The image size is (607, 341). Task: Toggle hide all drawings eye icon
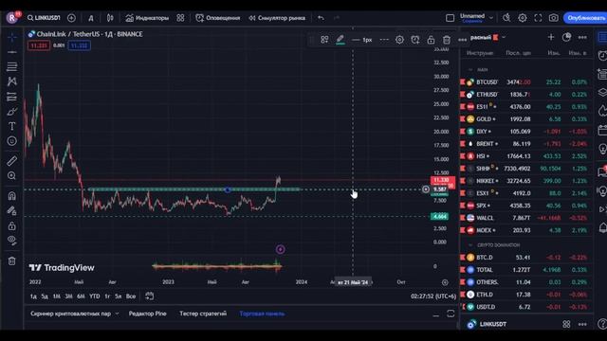pyautogui.click(x=12, y=241)
